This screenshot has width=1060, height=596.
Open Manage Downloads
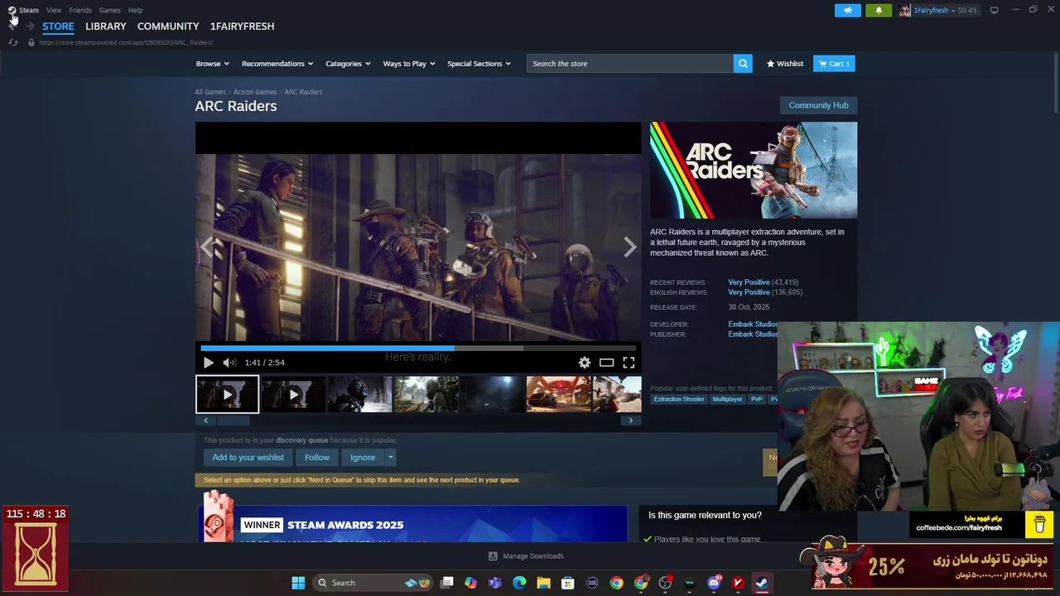coord(526,556)
